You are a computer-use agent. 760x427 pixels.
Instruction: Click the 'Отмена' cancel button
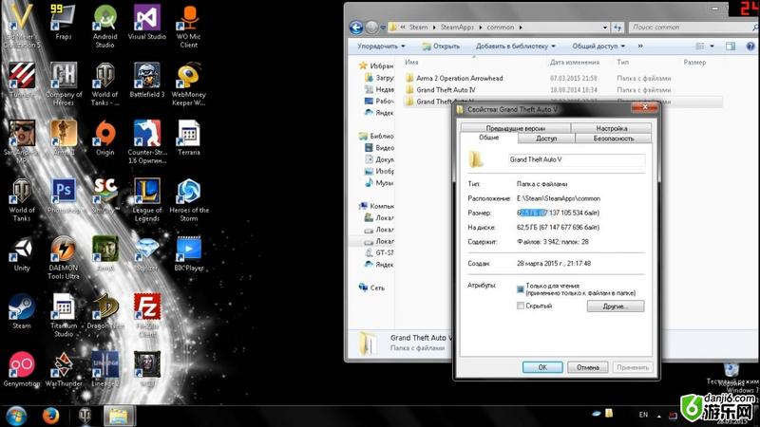pyautogui.click(x=587, y=367)
